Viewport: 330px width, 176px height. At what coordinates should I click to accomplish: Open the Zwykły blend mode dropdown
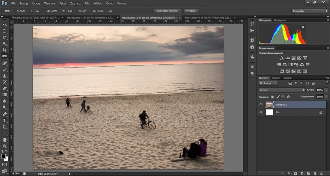282,90
